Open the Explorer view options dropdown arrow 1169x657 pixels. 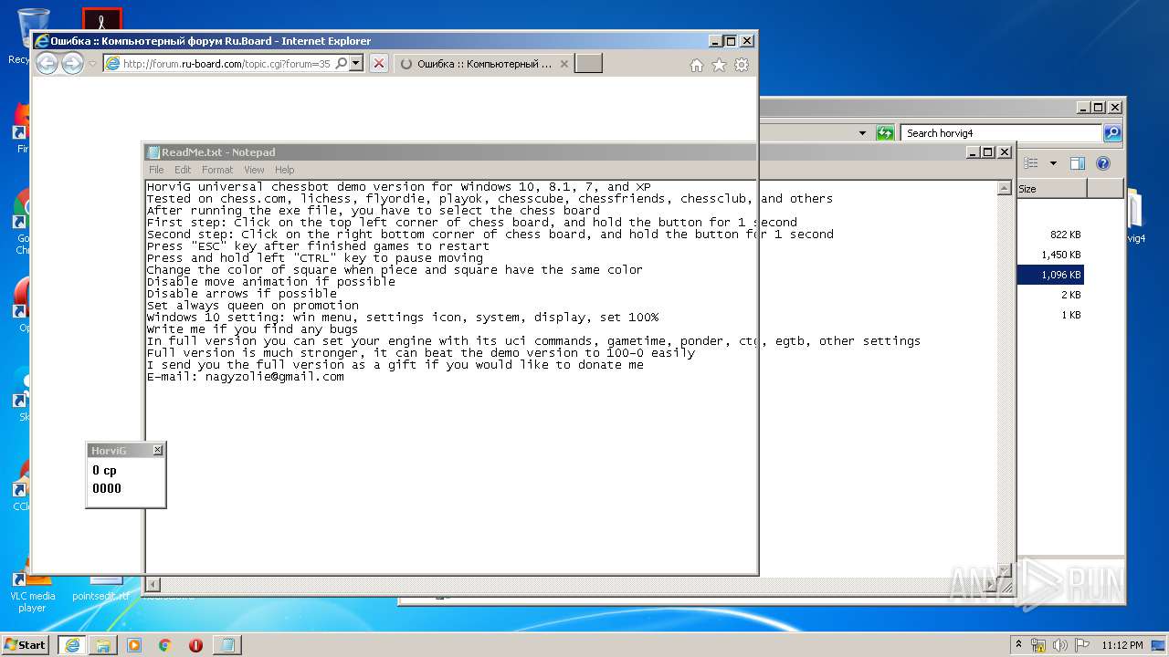tap(1052, 163)
